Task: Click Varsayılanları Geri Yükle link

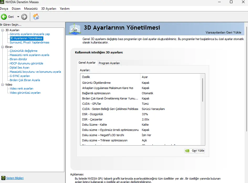Action: (223, 32)
